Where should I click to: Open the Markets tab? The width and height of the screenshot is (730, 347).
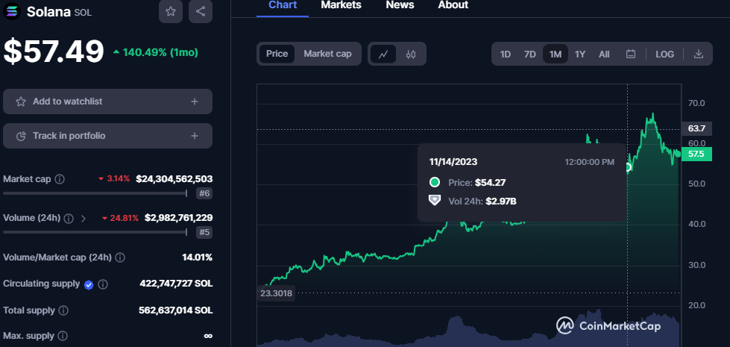tap(341, 5)
